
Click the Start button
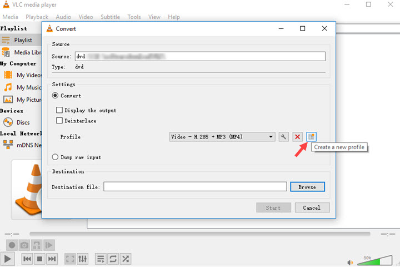pyautogui.click(x=273, y=207)
